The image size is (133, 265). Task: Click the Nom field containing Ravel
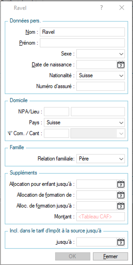[82, 32]
